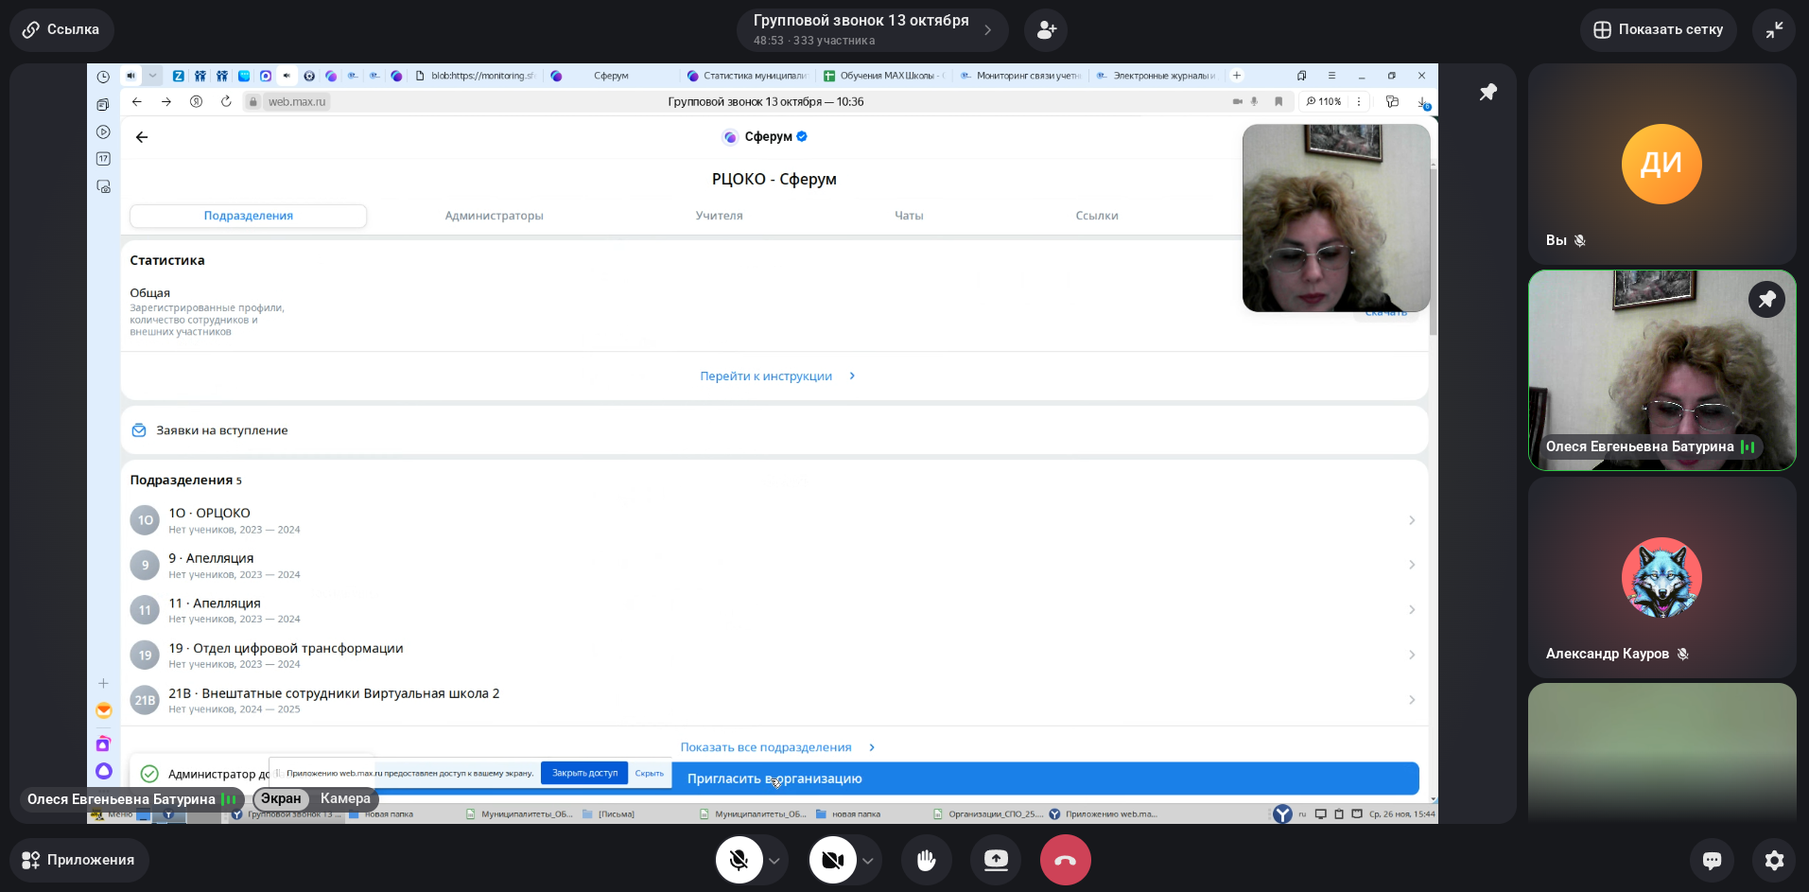This screenshot has width=1809, height=892.
Task: Unmute the microphone
Action: pos(739,860)
